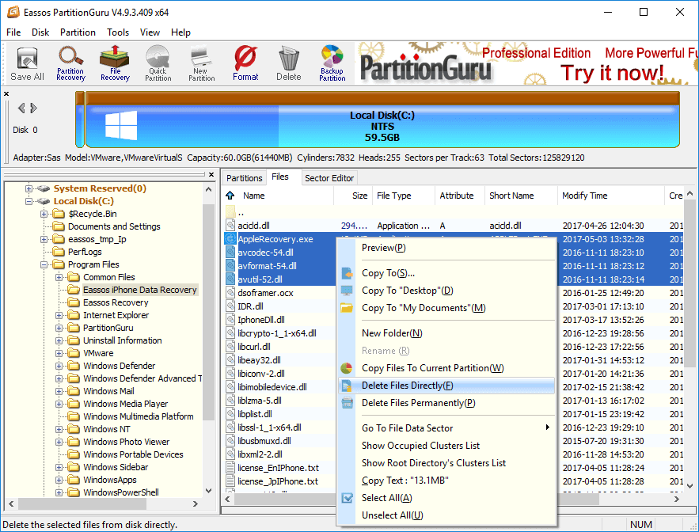Image resolution: width=699 pixels, height=532 pixels.
Task: Choose Delete Files Permanently(P) from the context menu
Action: 418,403
